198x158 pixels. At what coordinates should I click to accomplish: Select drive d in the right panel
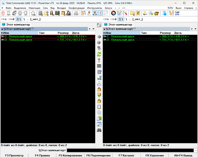pos(113,19)
